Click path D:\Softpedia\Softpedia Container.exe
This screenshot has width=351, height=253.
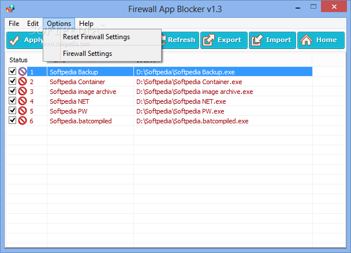click(189, 82)
